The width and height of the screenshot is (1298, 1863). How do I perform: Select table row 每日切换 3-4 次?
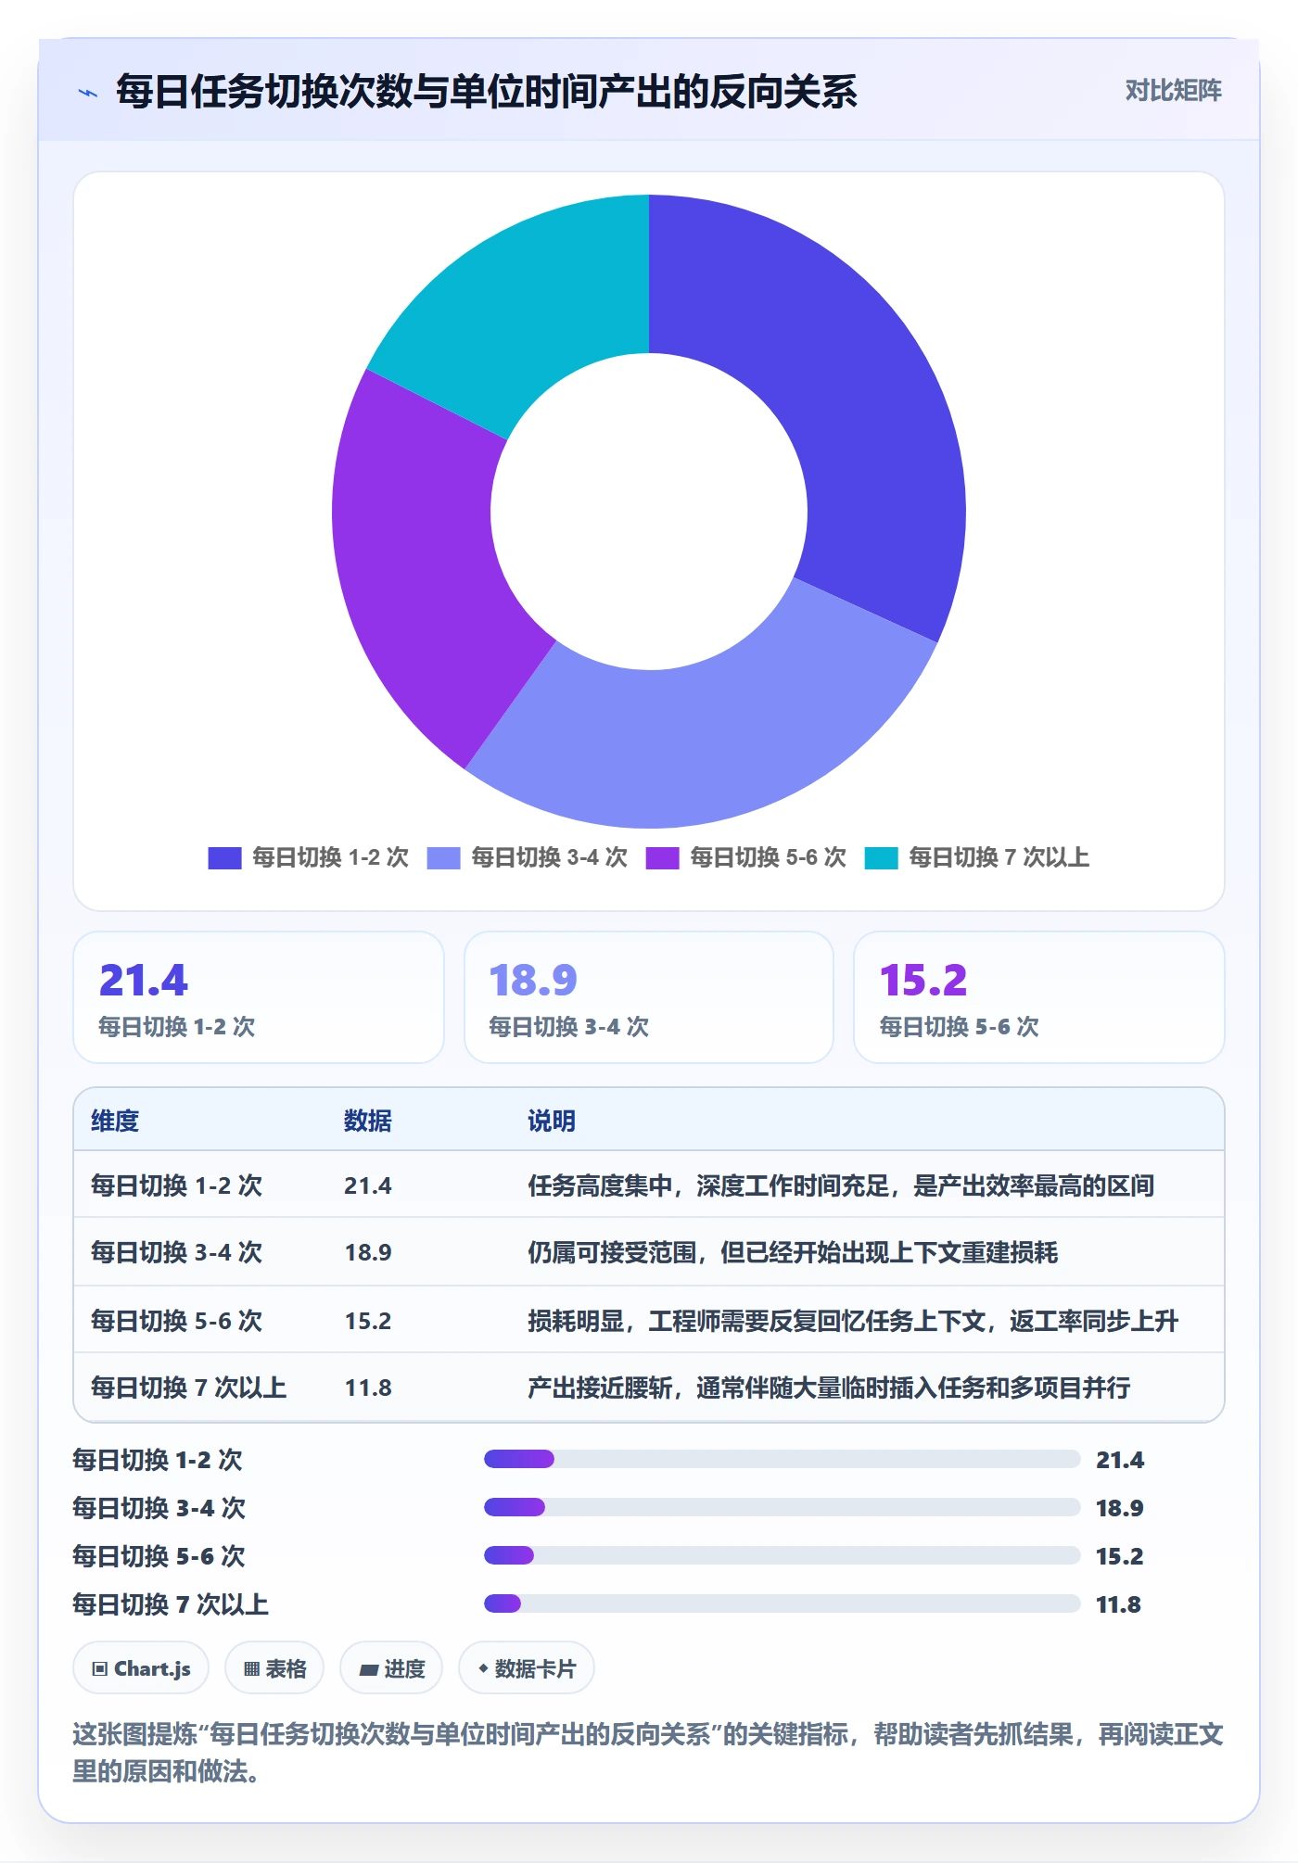point(649,1252)
